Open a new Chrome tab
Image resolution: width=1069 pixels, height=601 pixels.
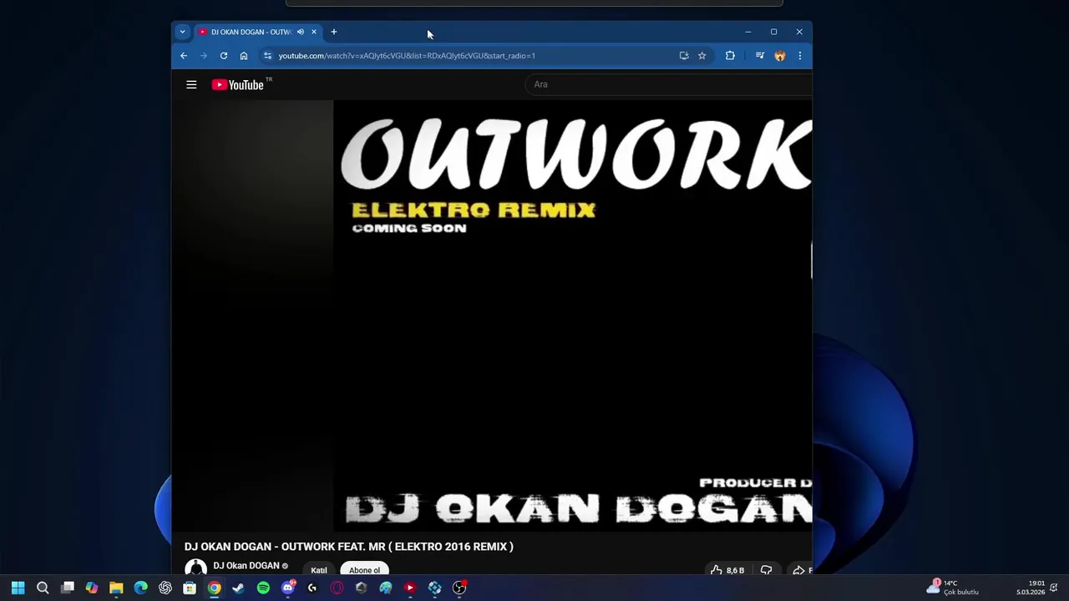coord(333,32)
